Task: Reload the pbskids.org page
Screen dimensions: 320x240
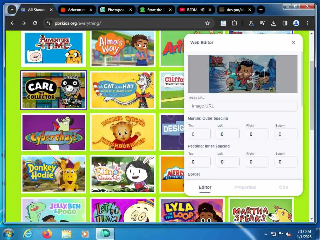Action: coord(35,23)
